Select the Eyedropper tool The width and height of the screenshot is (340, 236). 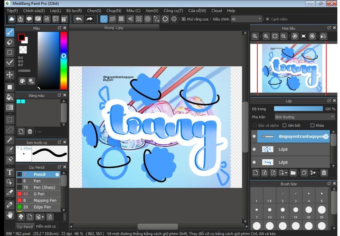(10, 204)
